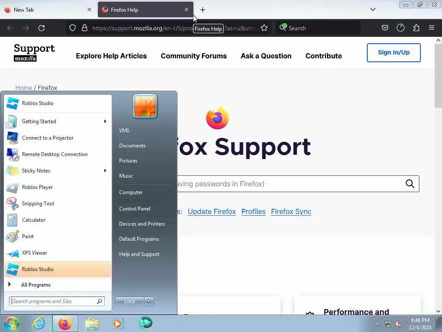Show hidden system tray icons
Viewport: 442px width, 332px height.
click(377, 324)
